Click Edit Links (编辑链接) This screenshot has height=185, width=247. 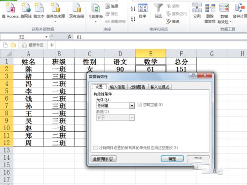pos(115,22)
